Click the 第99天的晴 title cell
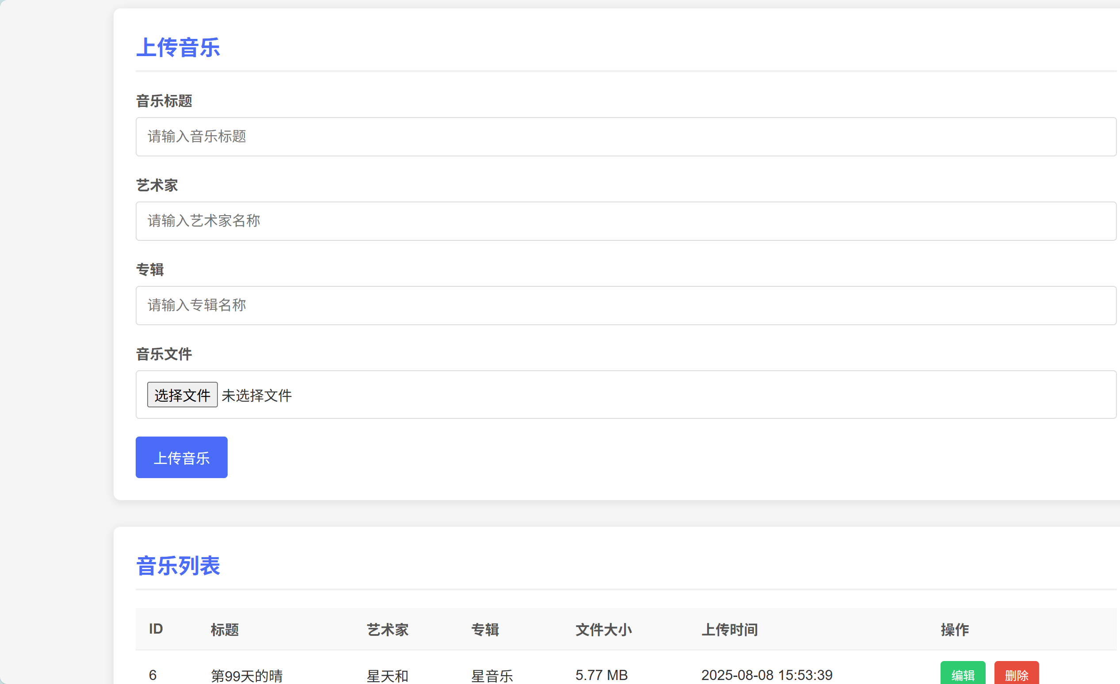 tap(247, 675)
